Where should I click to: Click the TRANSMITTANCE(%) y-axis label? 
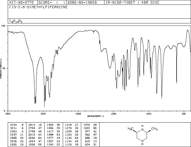click(1, 69)
